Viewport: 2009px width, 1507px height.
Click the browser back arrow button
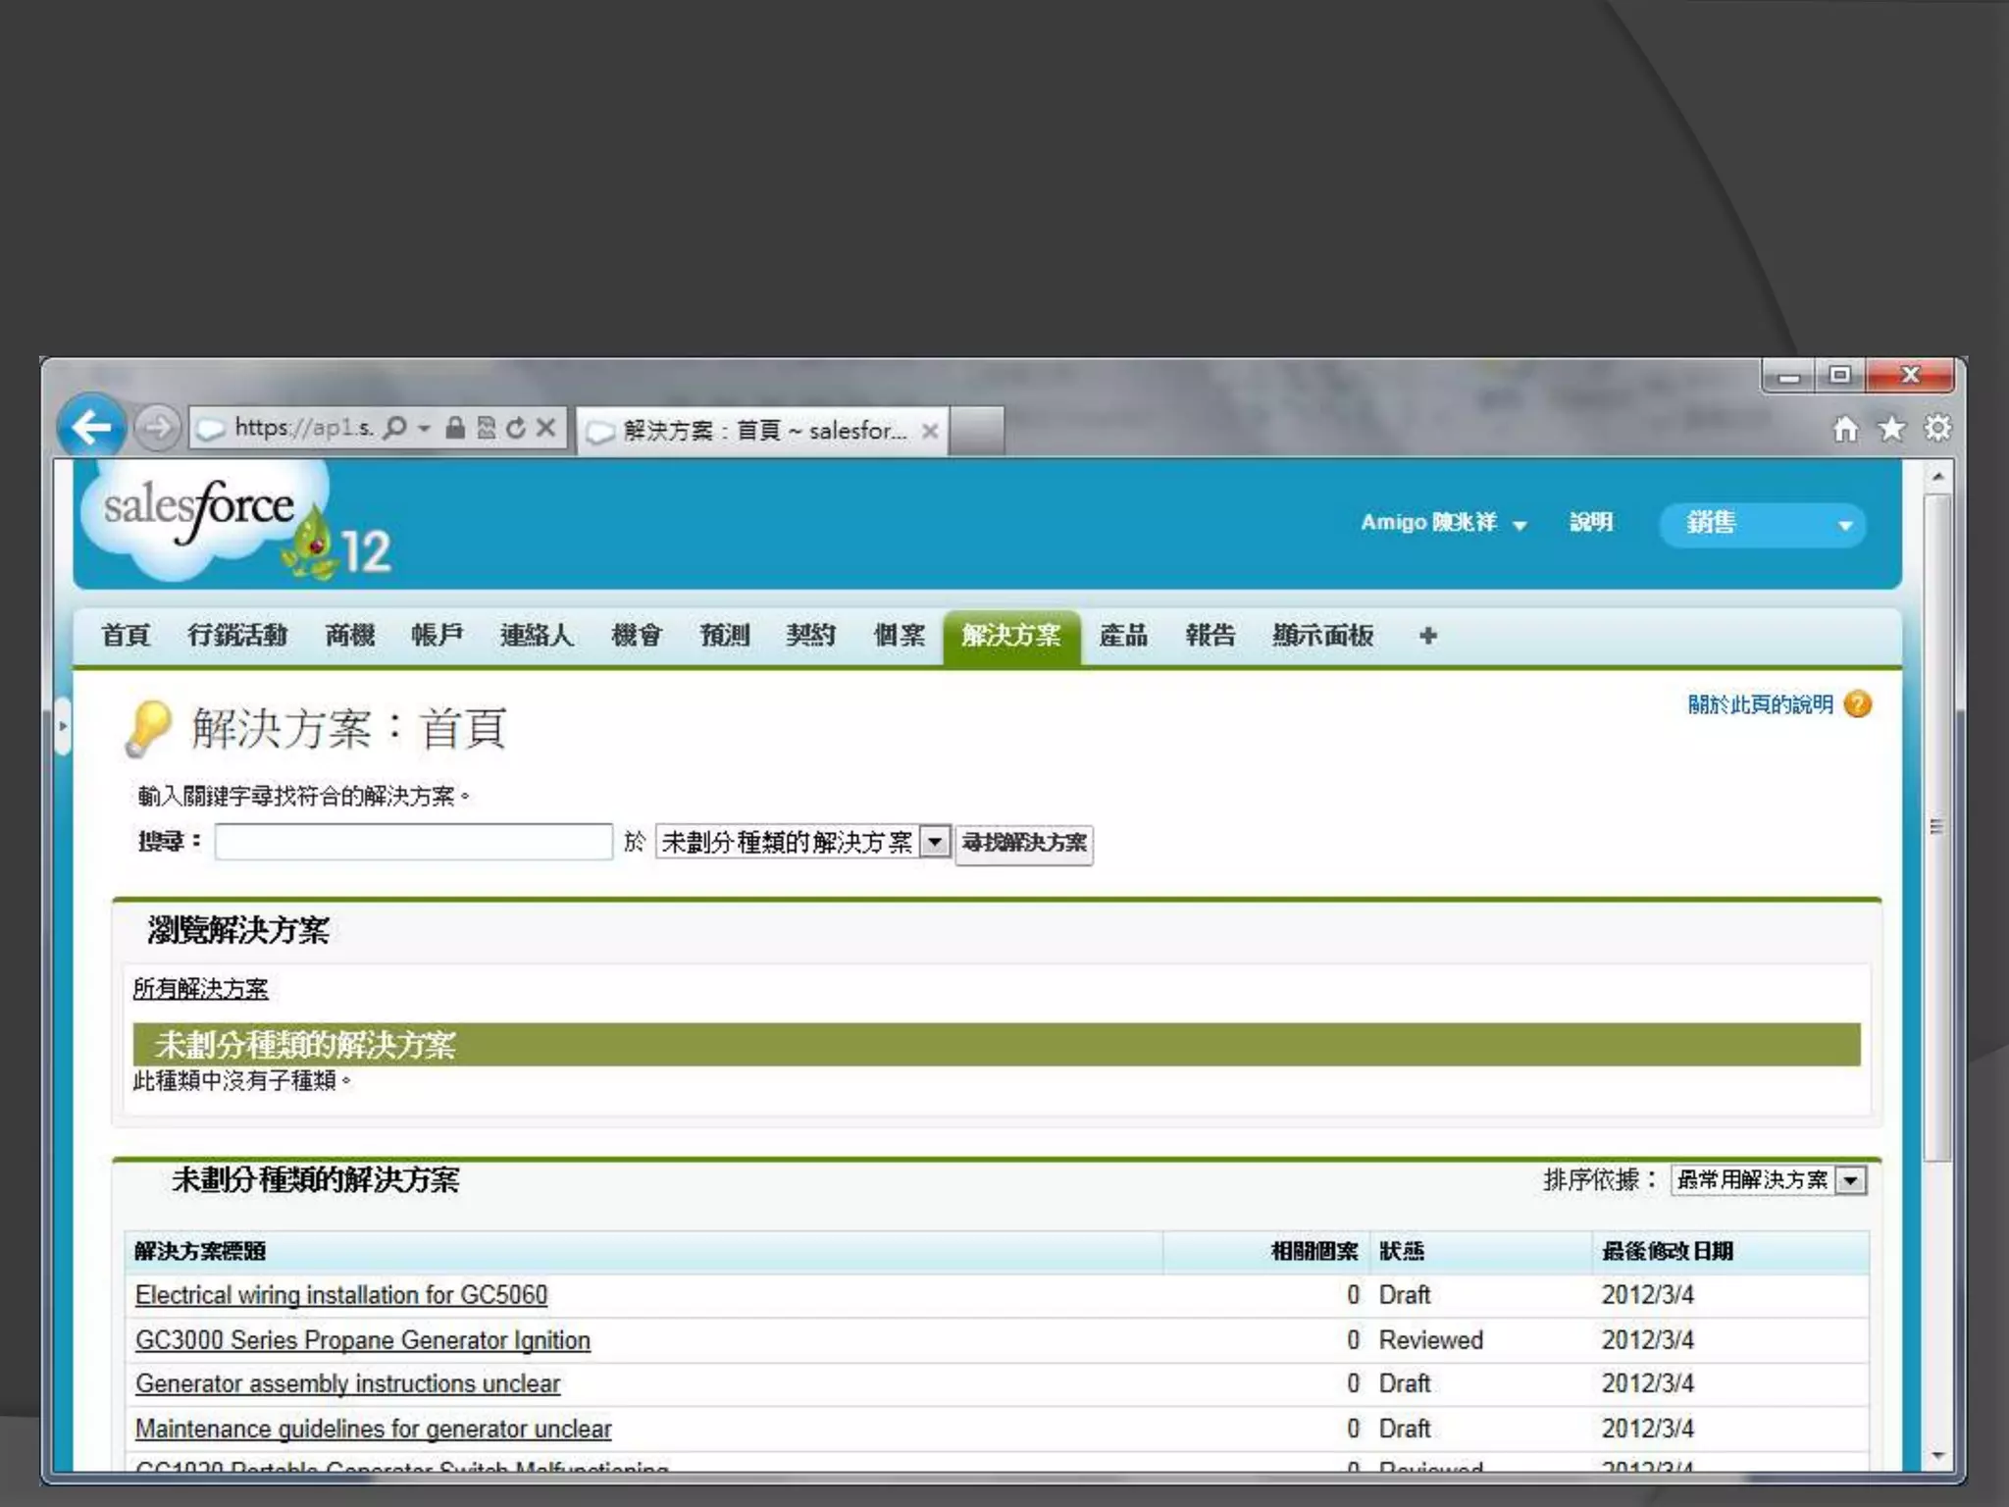pos(91,427)
